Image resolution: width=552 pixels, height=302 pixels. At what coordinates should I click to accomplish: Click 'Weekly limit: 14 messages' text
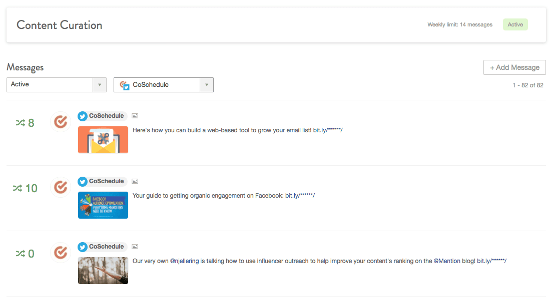(x=460, y=24)
